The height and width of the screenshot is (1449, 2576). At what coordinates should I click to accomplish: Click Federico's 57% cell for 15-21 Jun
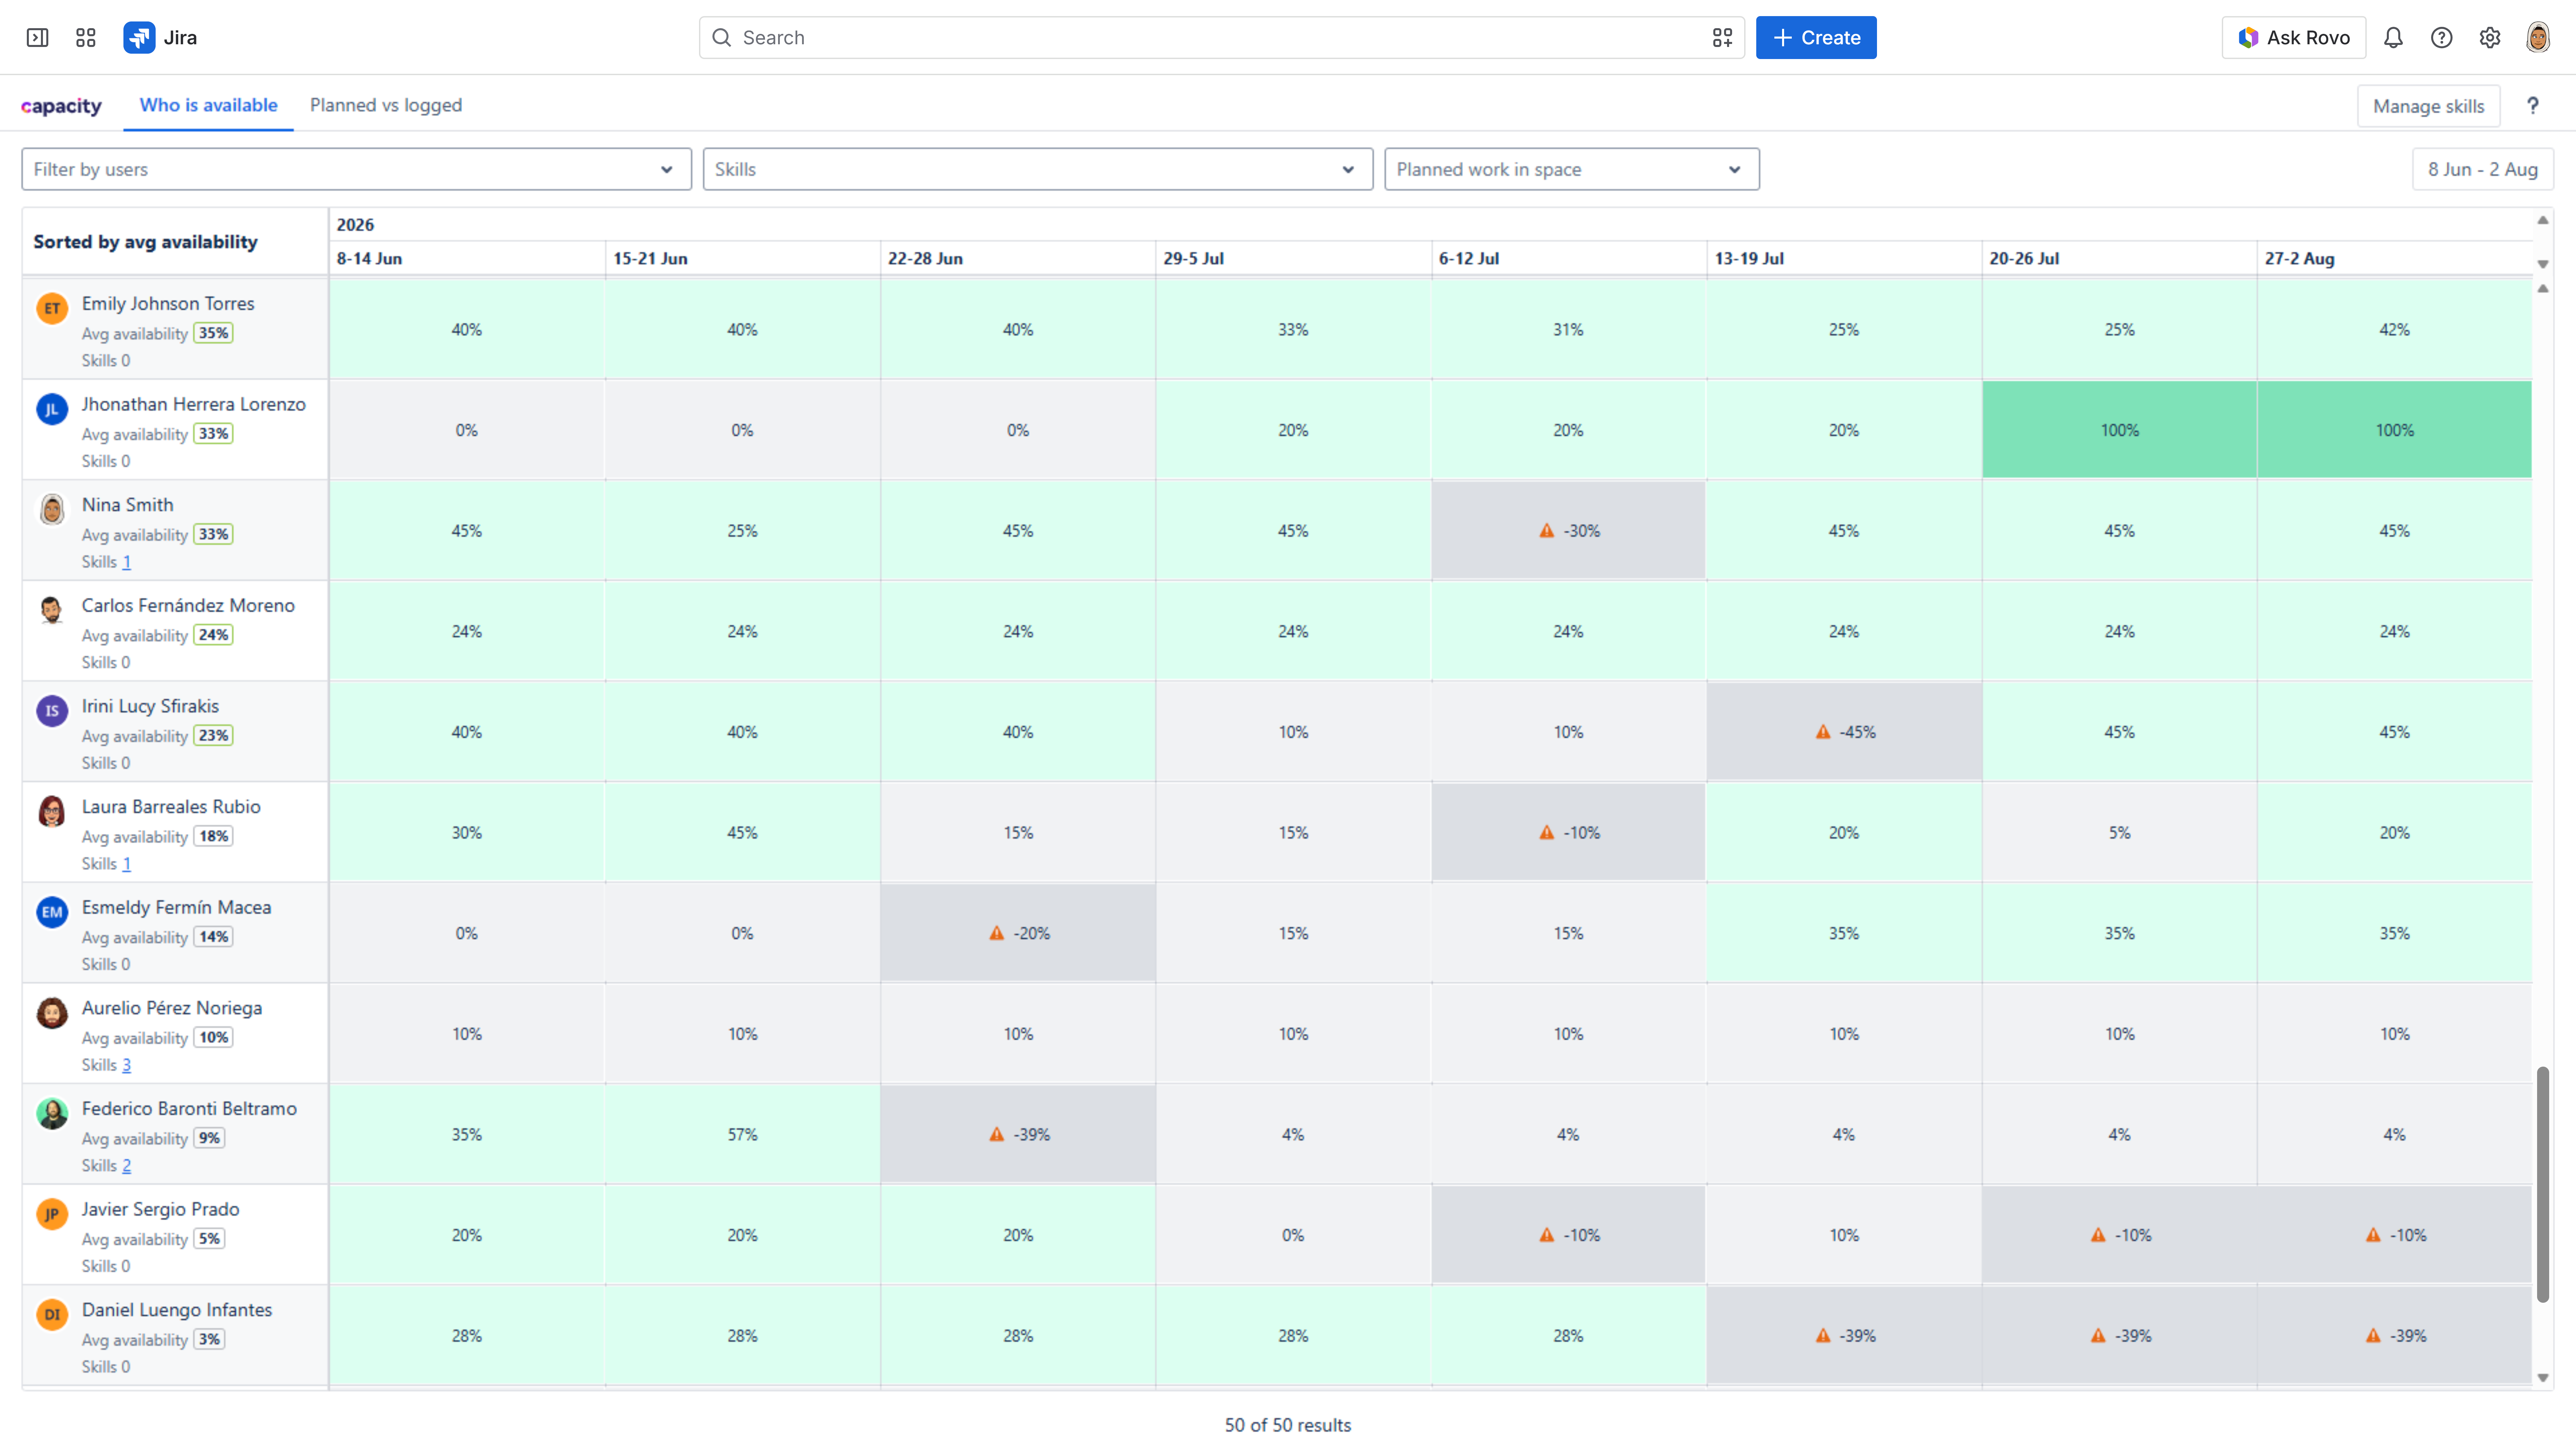point(742,1134)
